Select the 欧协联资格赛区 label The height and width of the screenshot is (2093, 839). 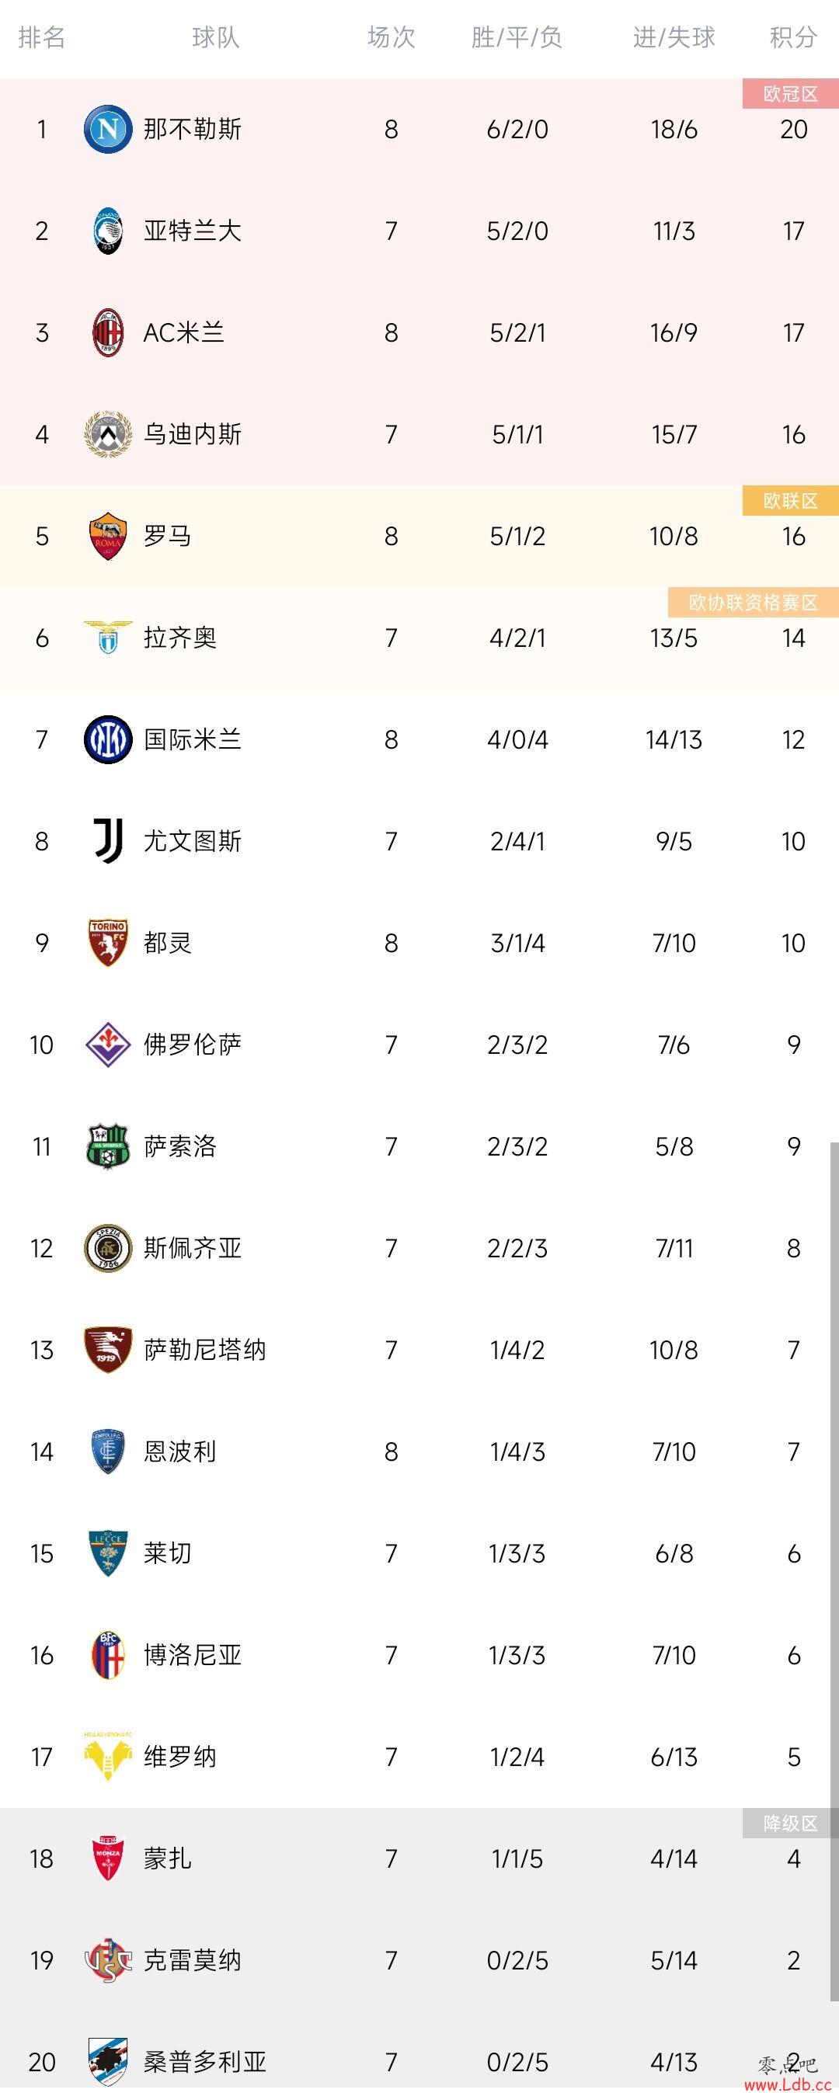[753, 602]
